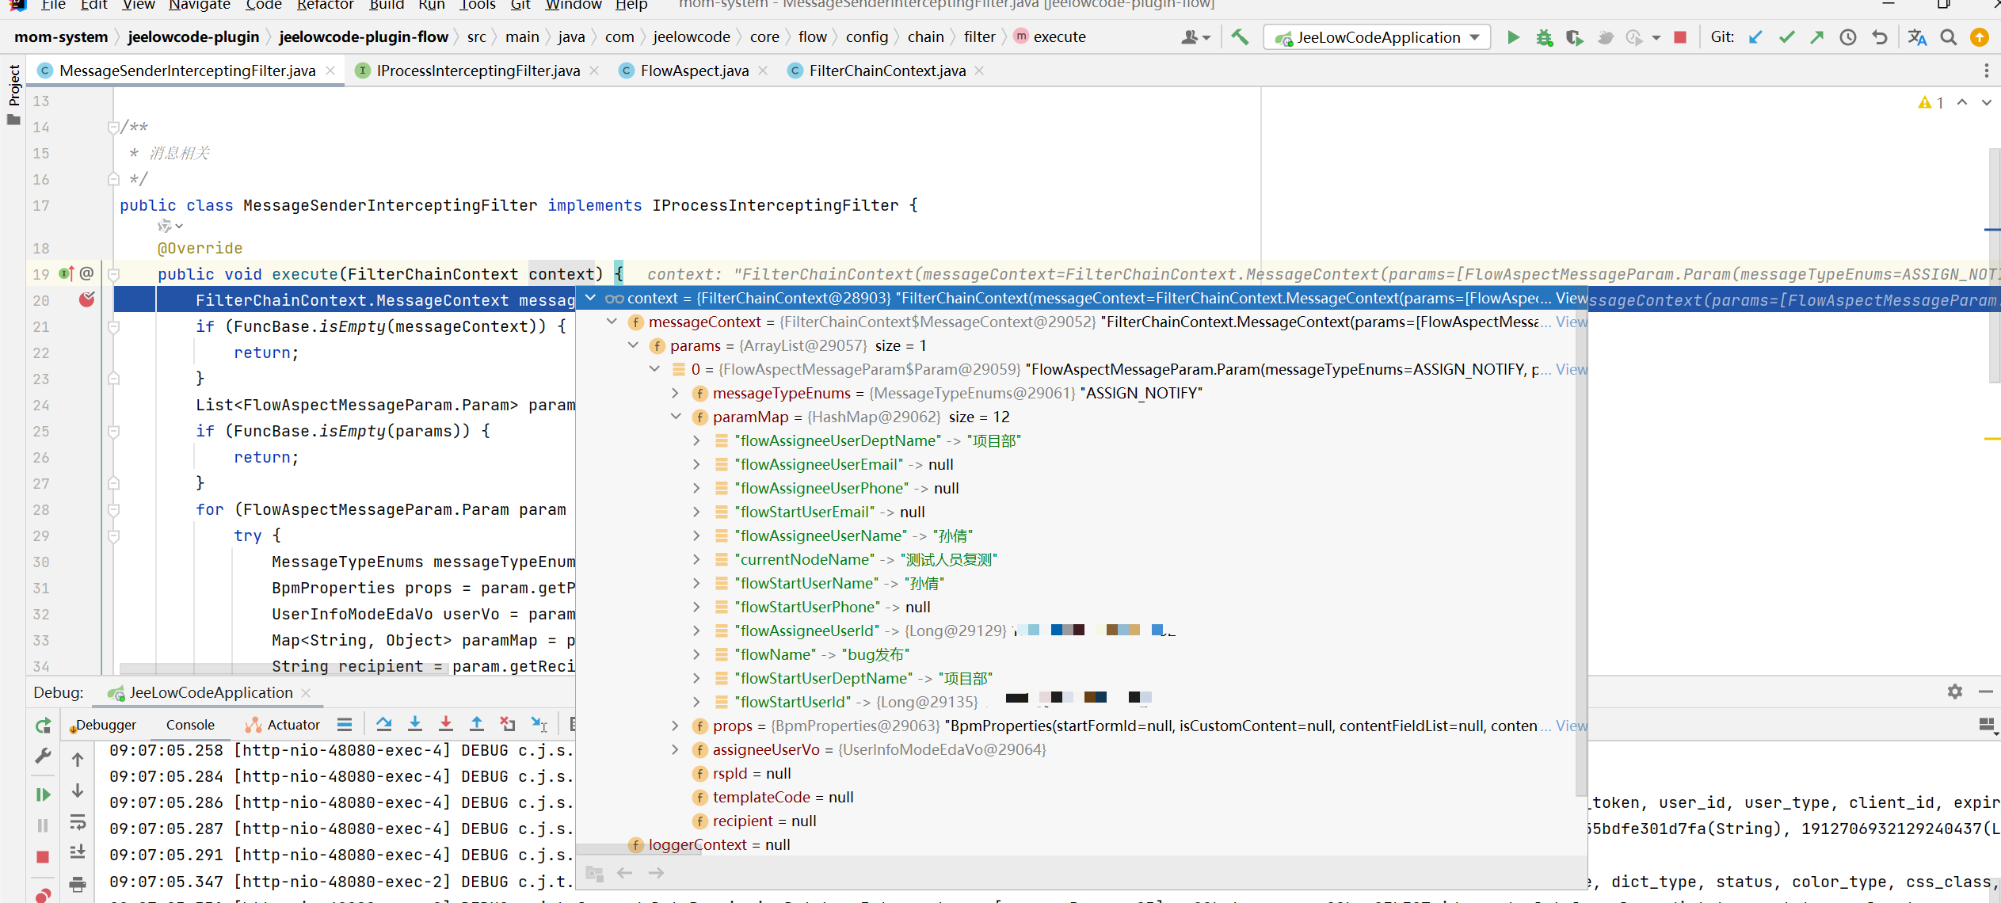Click the Debug bug icon in toolbar
The width and height of the screenshot is (2001, 903).
click(1544, 37)
